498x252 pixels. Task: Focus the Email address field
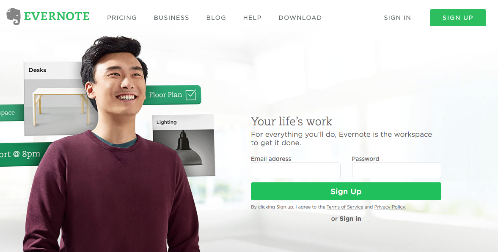point(295,170)
